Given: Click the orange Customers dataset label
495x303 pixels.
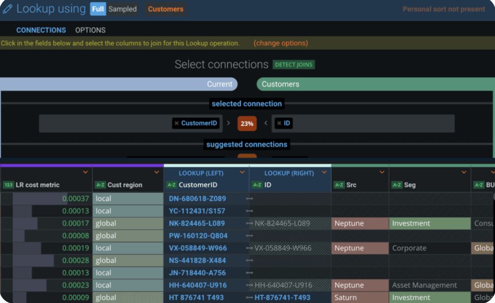Looking at the screenshot, I should tap(165, 9).
